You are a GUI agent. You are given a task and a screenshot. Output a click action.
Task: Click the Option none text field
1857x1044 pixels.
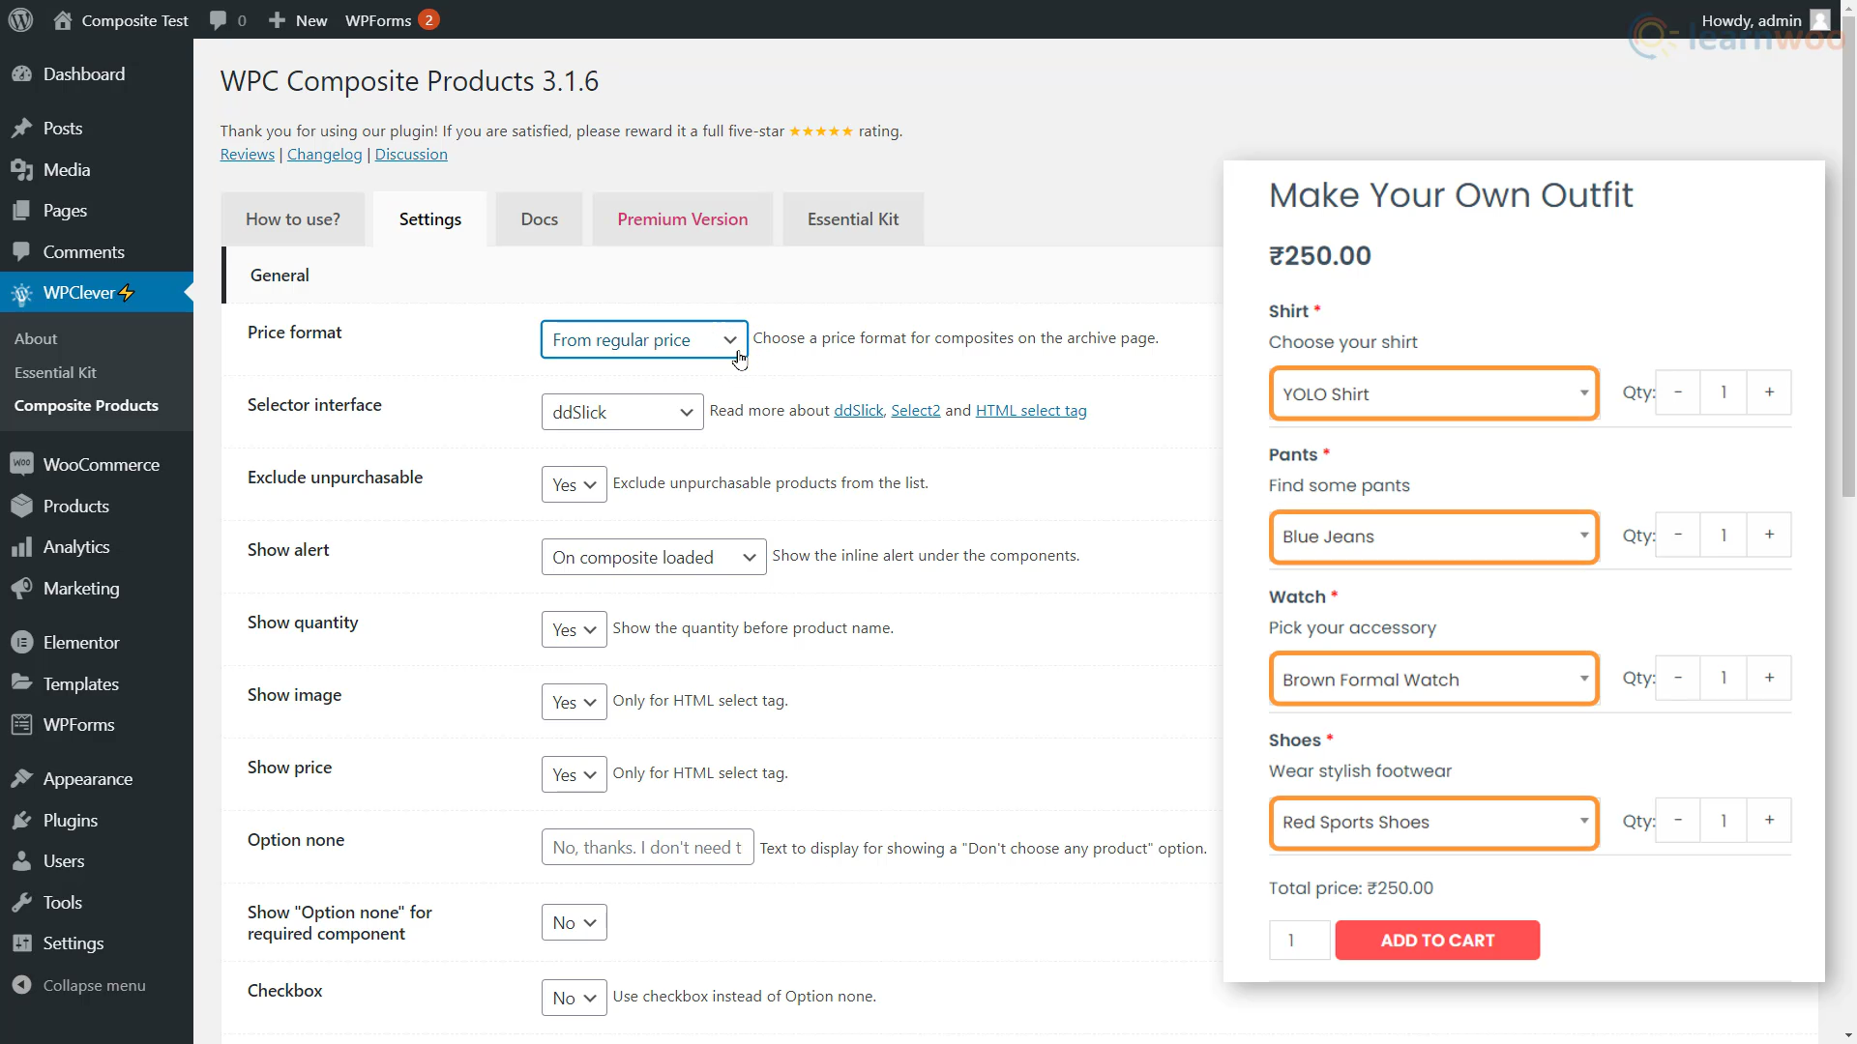[x=647, y=848]
